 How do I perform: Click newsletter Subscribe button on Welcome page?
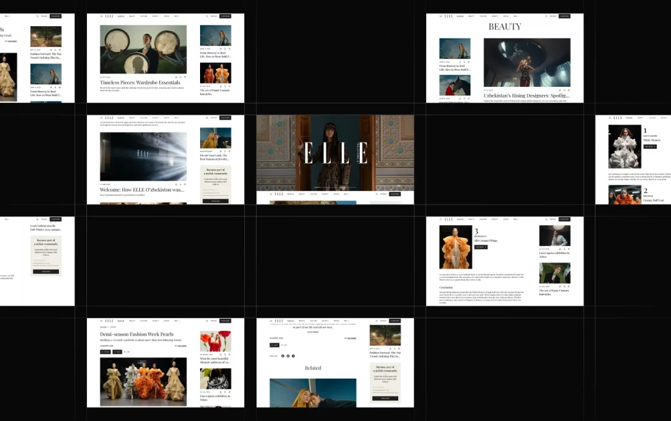click(x=216, y=201)
